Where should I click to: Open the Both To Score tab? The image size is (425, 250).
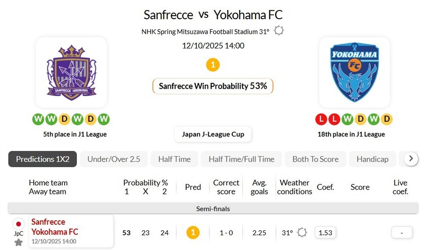click(315, 159)
